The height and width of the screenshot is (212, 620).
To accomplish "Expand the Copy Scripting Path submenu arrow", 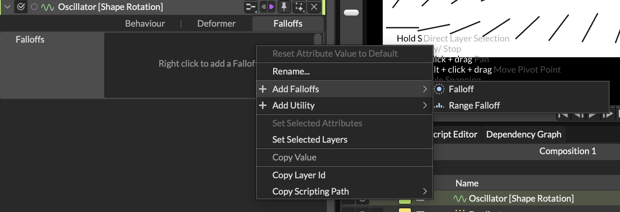I will pos(425,192).
